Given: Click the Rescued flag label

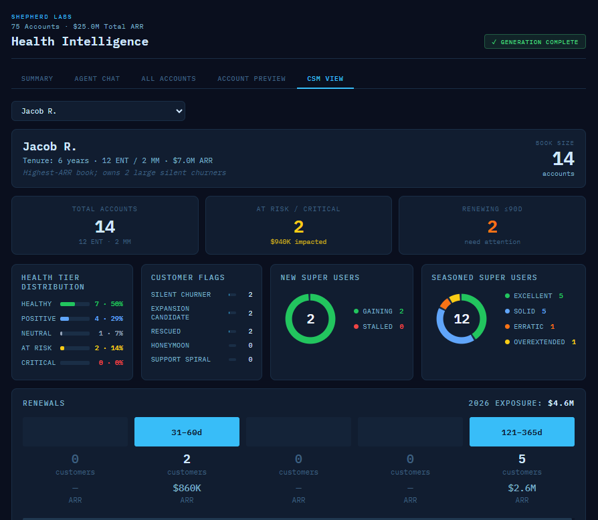Looking at the screenshot, I should [166, 332].
